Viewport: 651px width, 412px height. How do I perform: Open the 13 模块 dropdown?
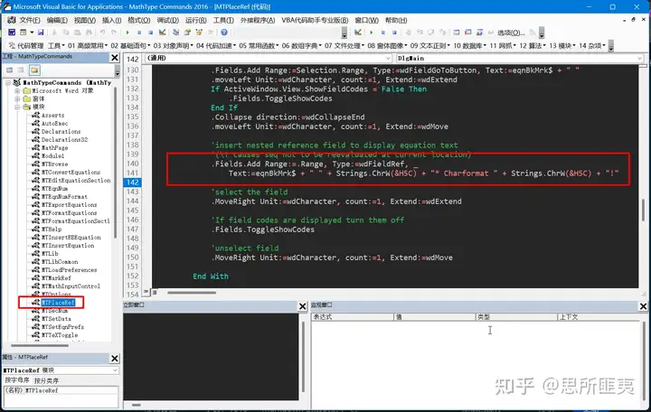coord(562,46)
